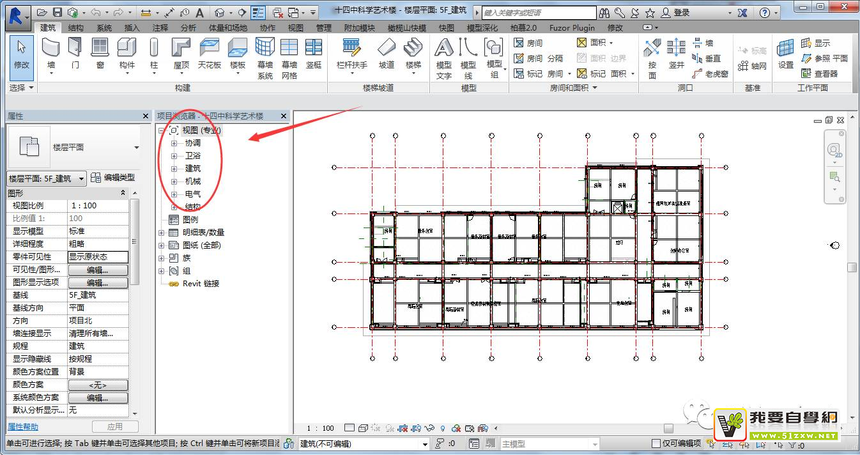Click the 编辑类型 button
Image resolution: width=860 pixels, height=455 pixels.
coord(113,178)
